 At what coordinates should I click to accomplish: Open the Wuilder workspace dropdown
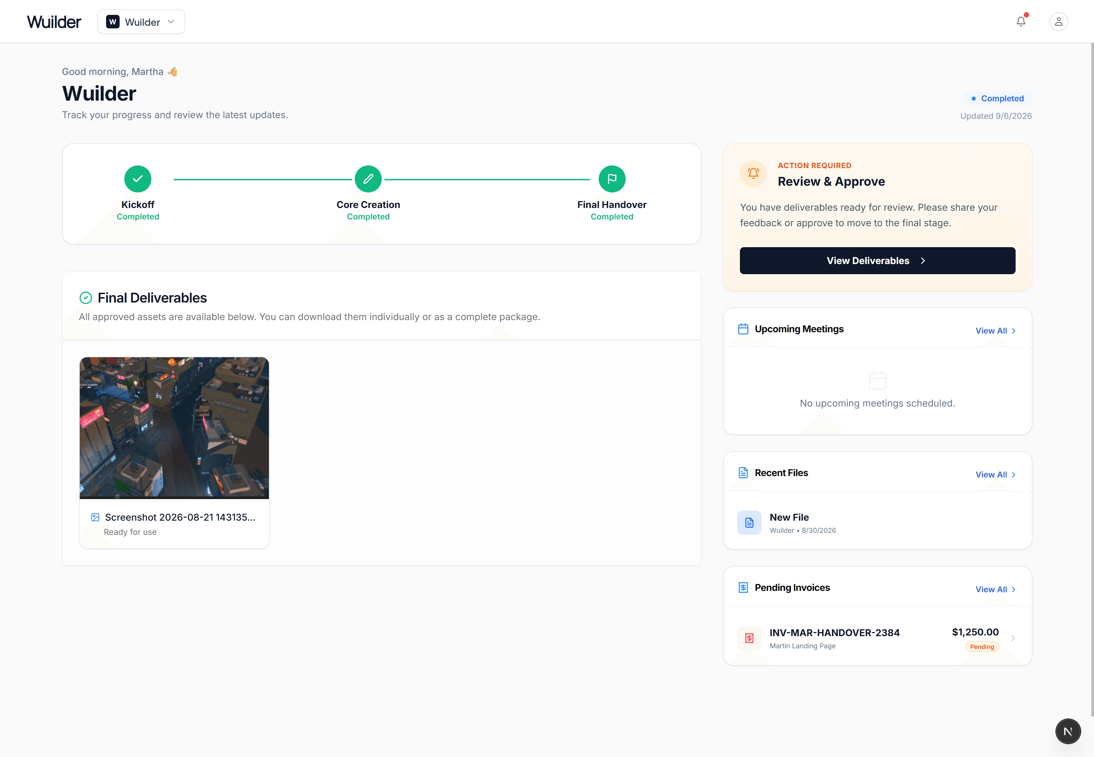[x=141, y=22]
